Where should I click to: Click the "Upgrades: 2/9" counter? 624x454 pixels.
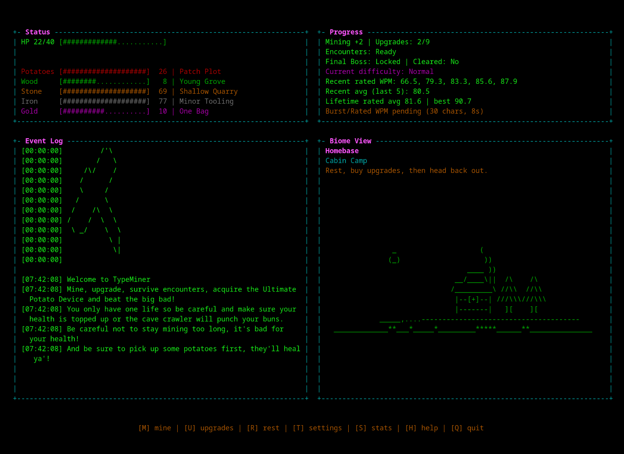[x=403, y=42]
